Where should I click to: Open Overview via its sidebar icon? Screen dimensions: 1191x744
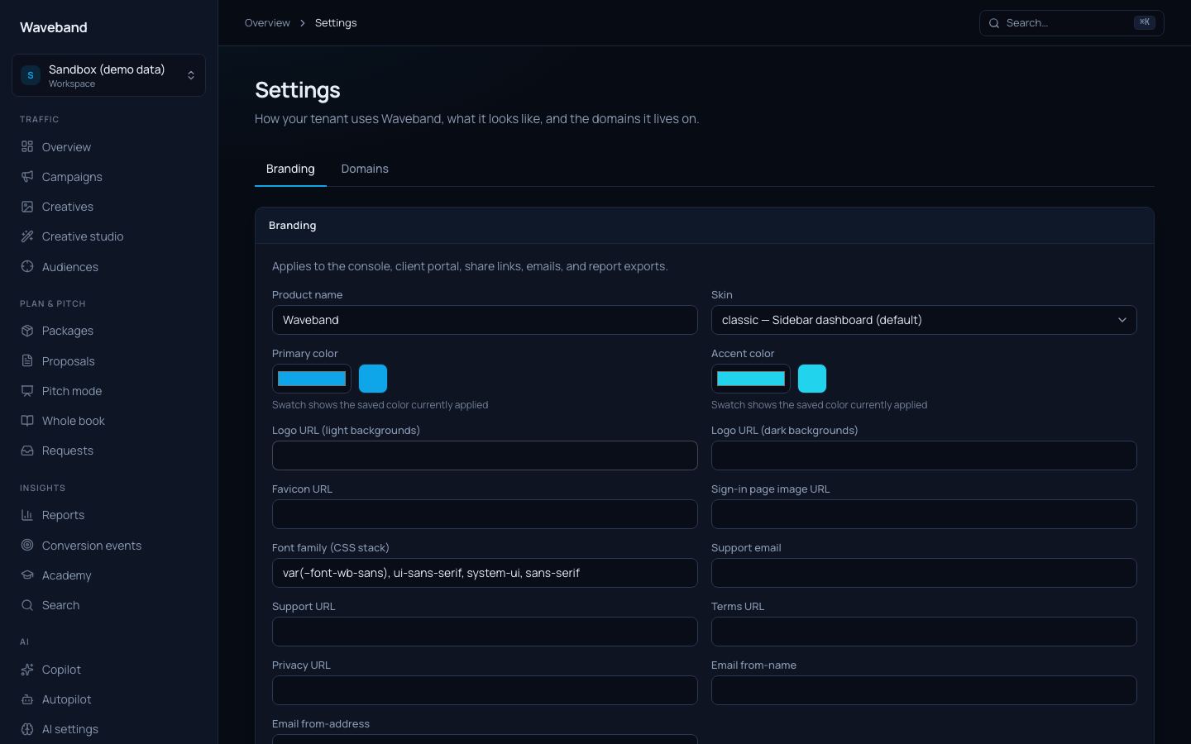pyautogui.click(x=27, y=147)
